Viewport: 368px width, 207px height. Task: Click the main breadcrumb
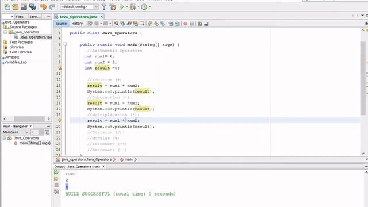coord(128,160)
